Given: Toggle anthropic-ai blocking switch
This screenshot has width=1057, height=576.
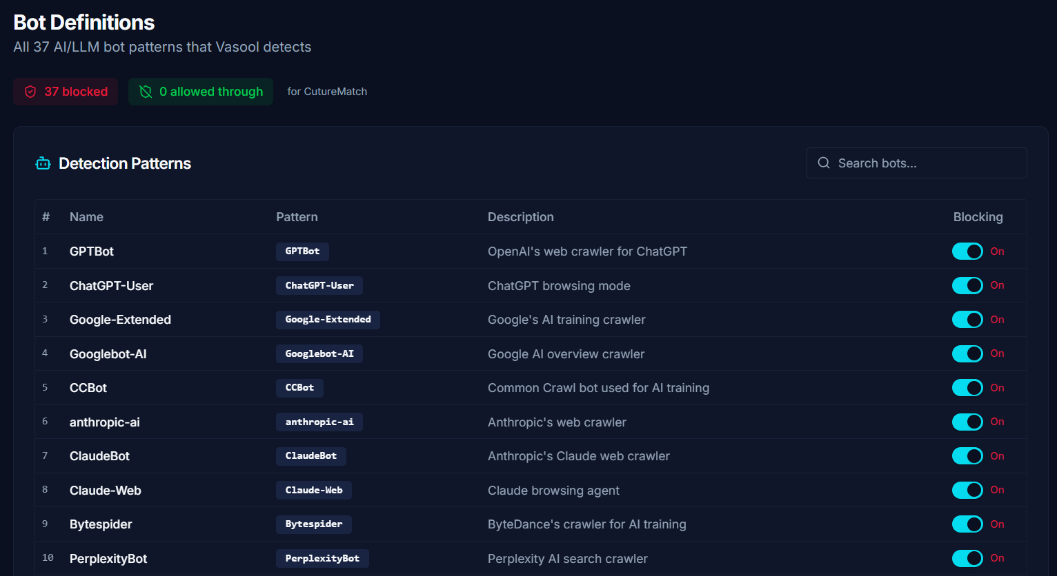Looking at the screenshot, I should click(x=967, y=422).
